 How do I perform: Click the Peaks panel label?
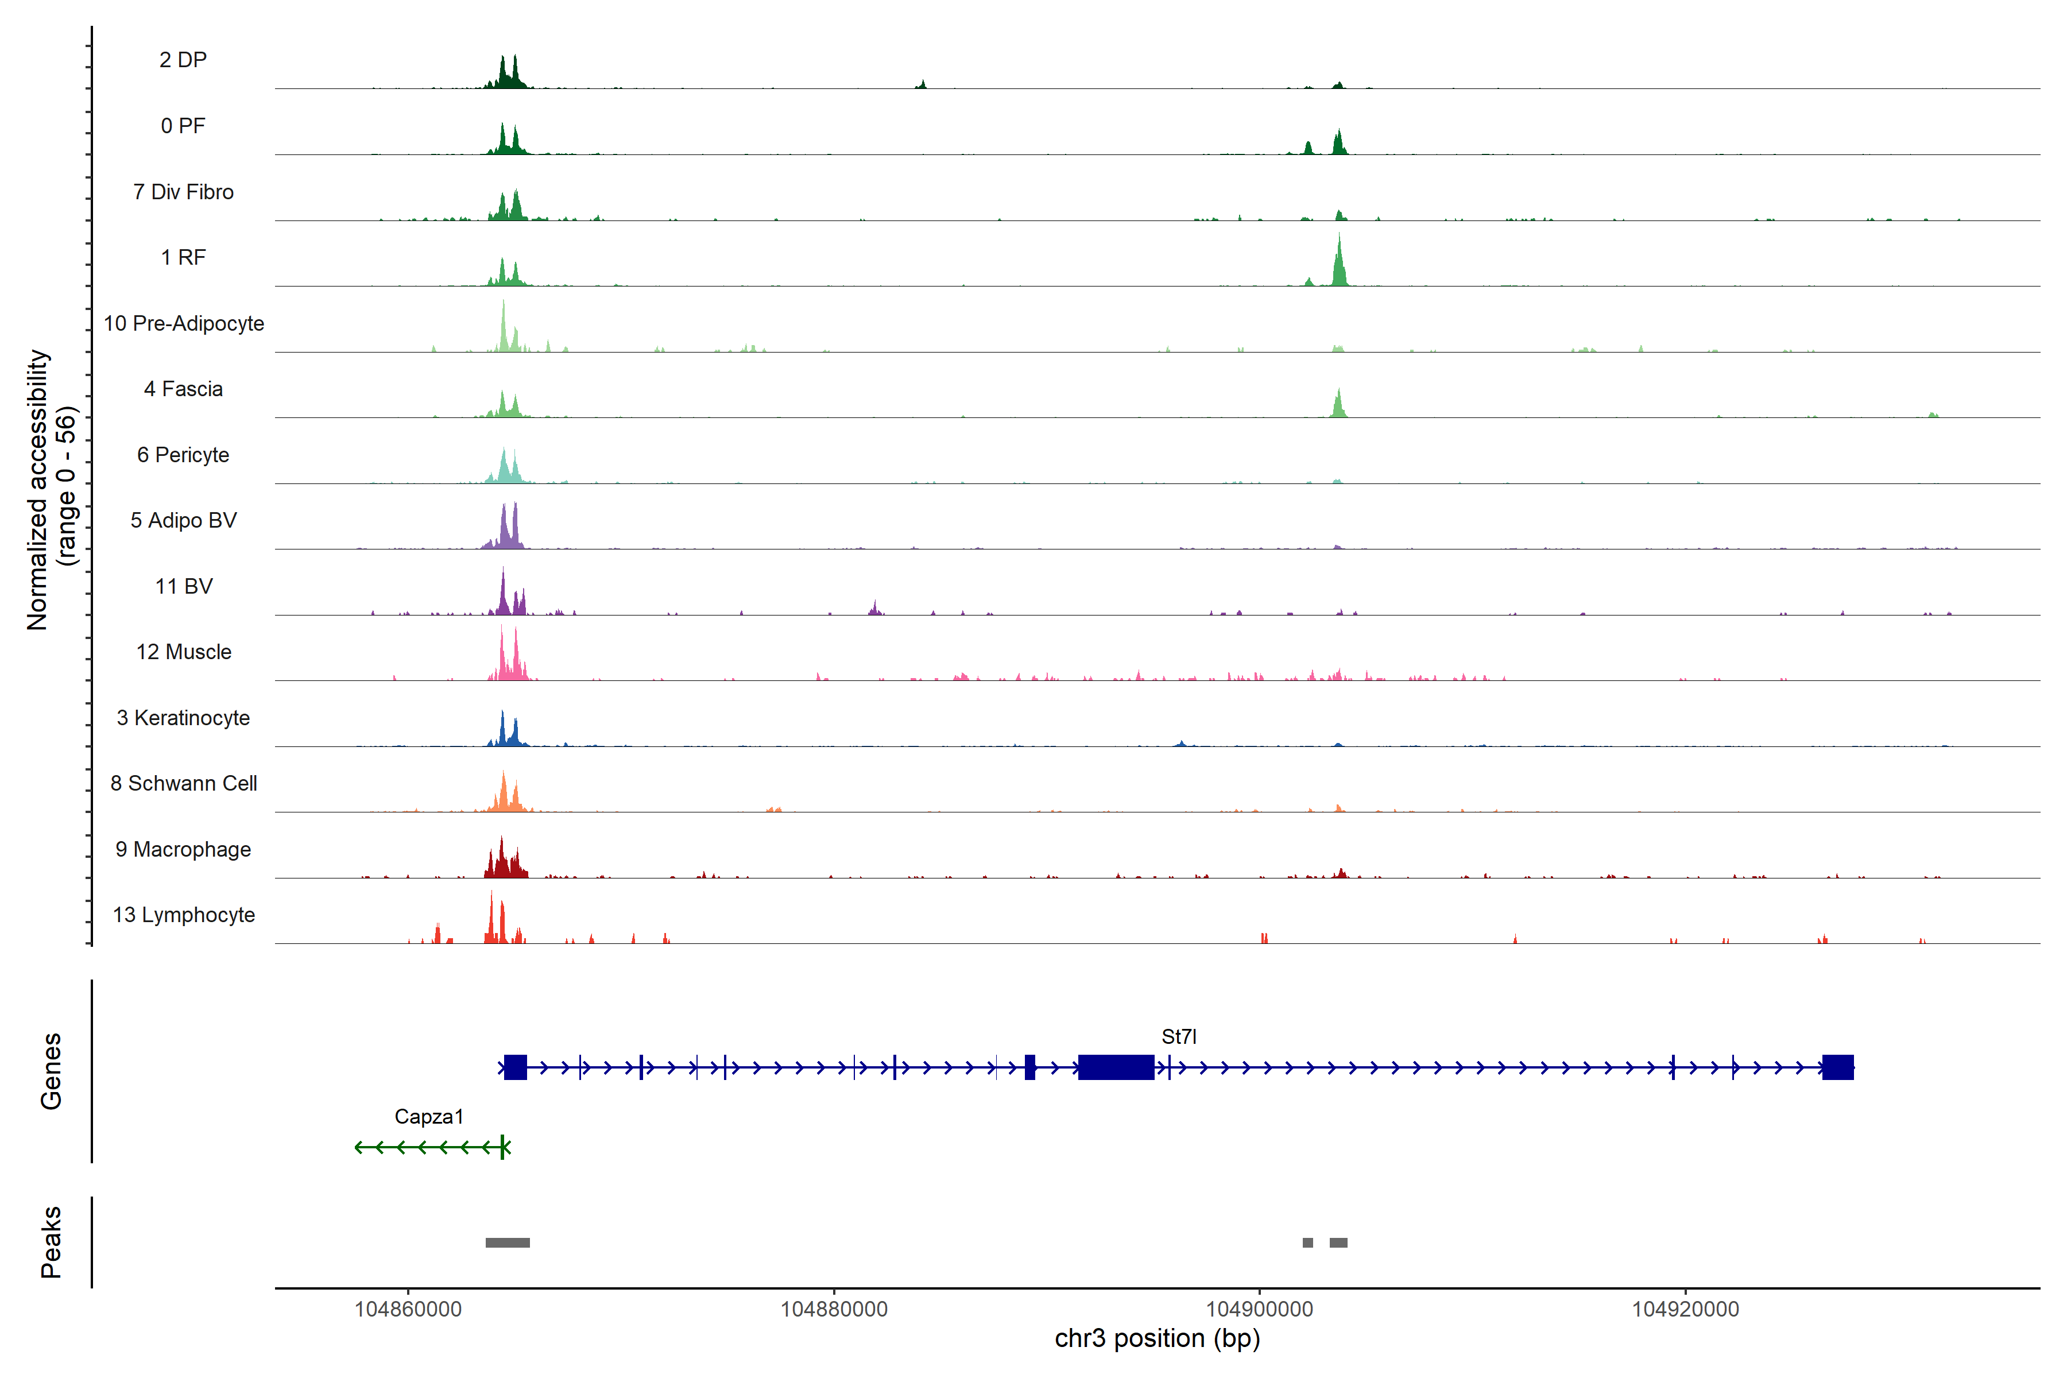pos(51,1242)
